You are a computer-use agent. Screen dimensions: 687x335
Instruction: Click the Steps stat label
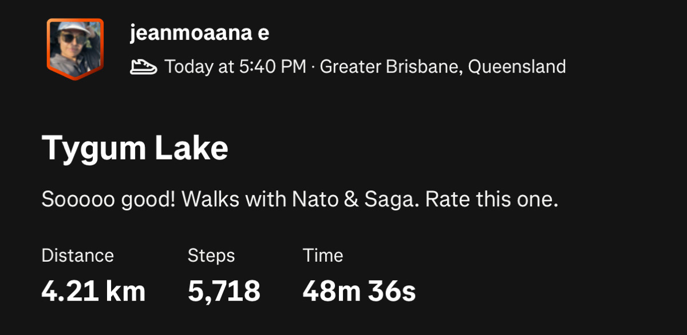[x=211, y=256]
